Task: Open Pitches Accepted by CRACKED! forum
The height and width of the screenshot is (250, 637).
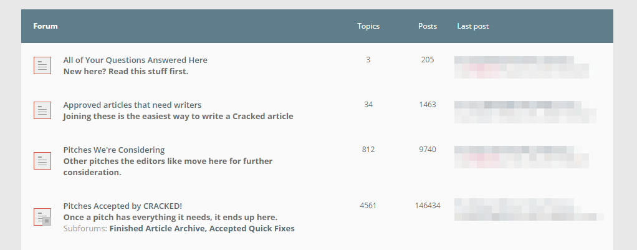Action: [122, 206]
